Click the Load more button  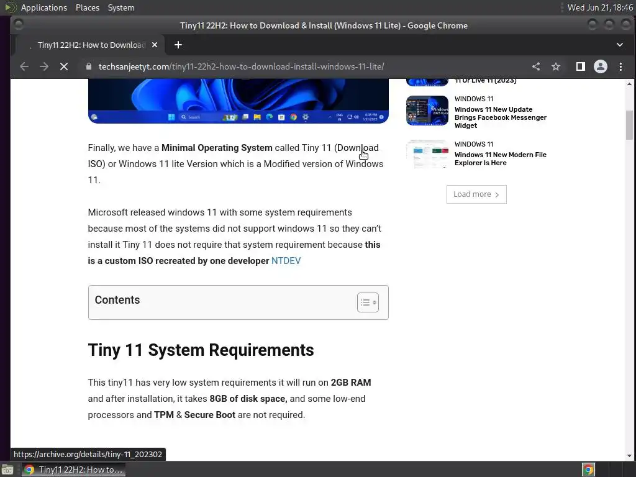click(476, 194)
